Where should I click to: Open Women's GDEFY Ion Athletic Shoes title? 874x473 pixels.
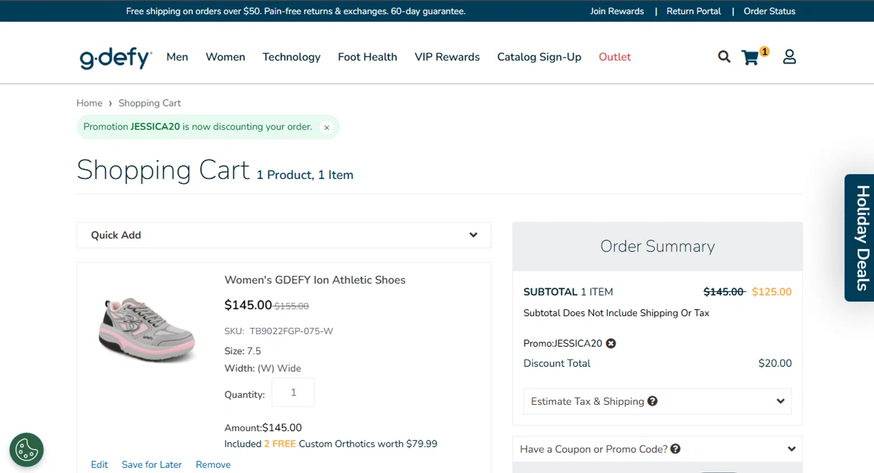point(315,280)
